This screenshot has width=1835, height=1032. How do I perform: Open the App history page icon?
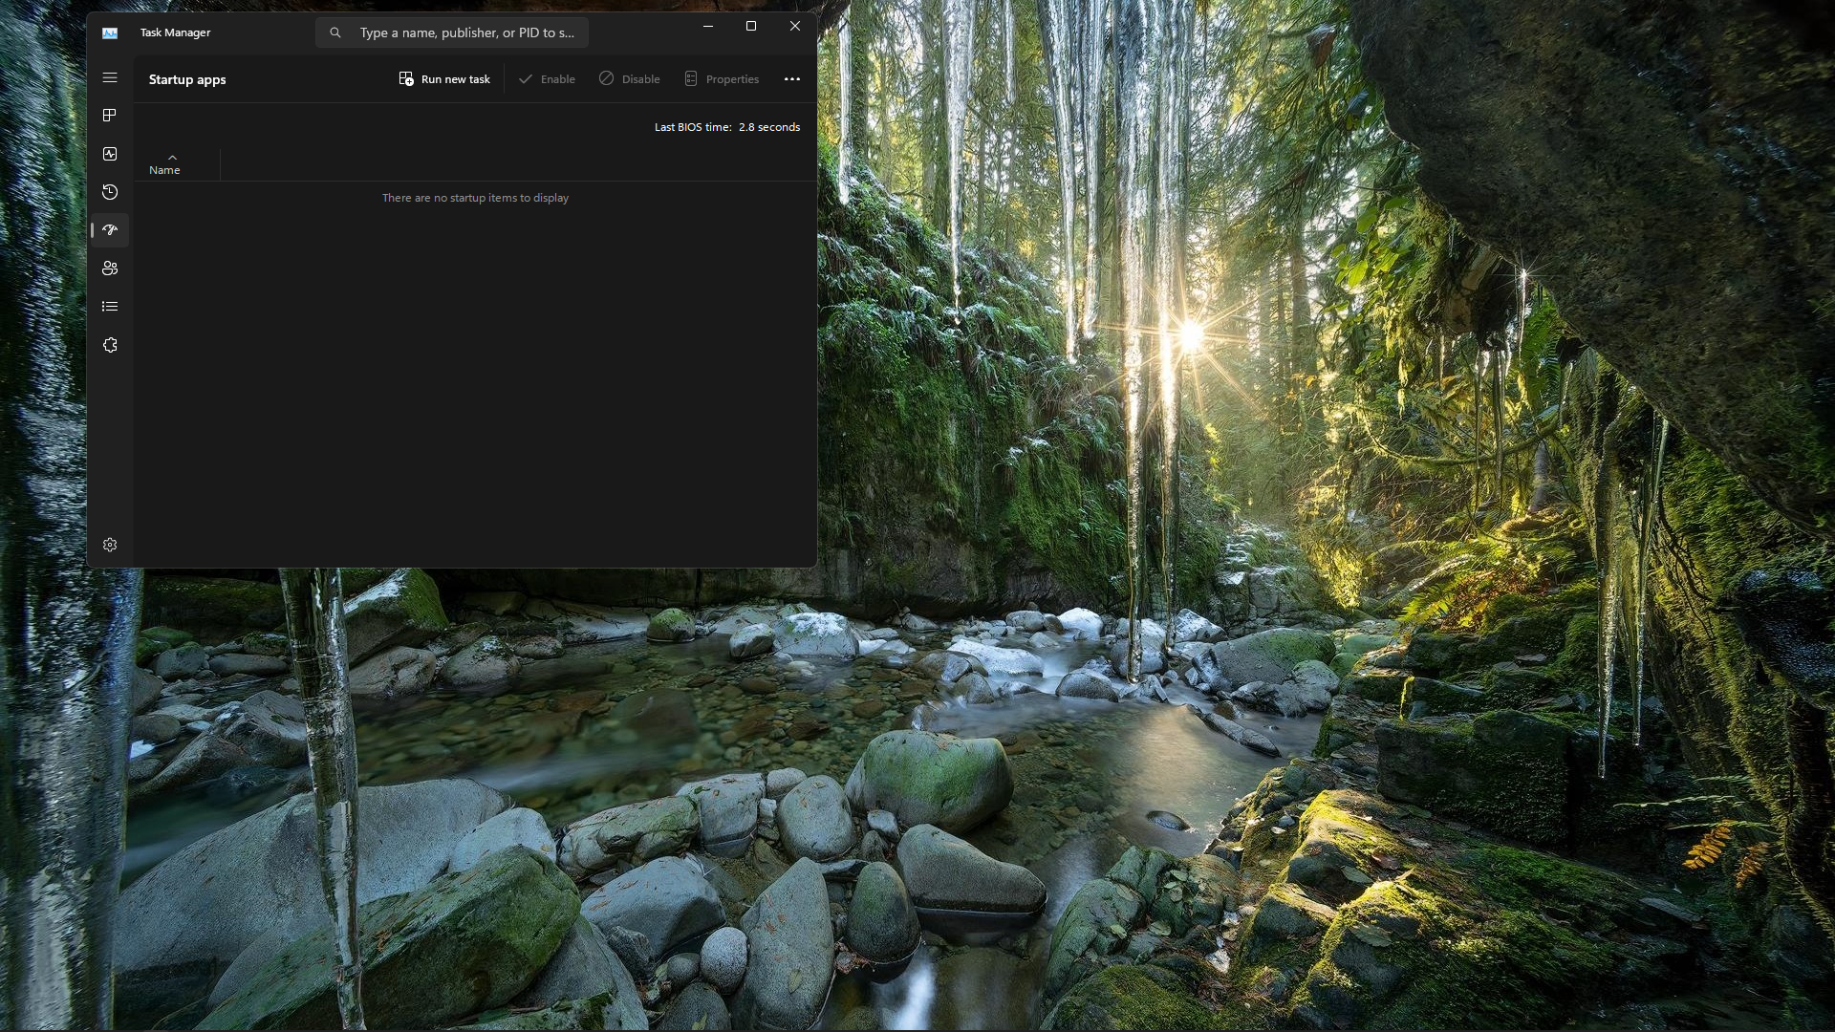pyautogui.click(x=110, y=192)
